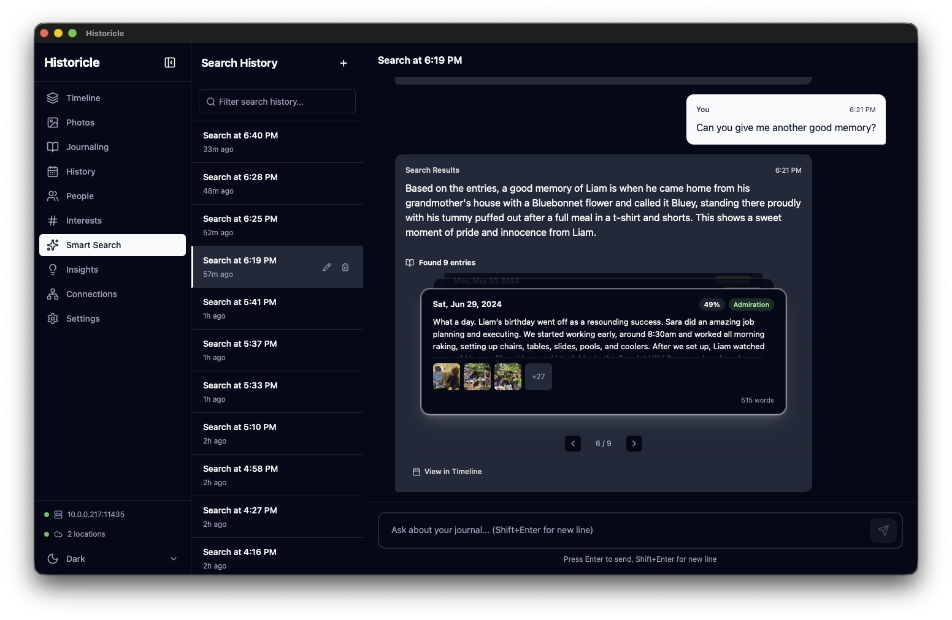Open the +27 more photos thumbnail

538,377
